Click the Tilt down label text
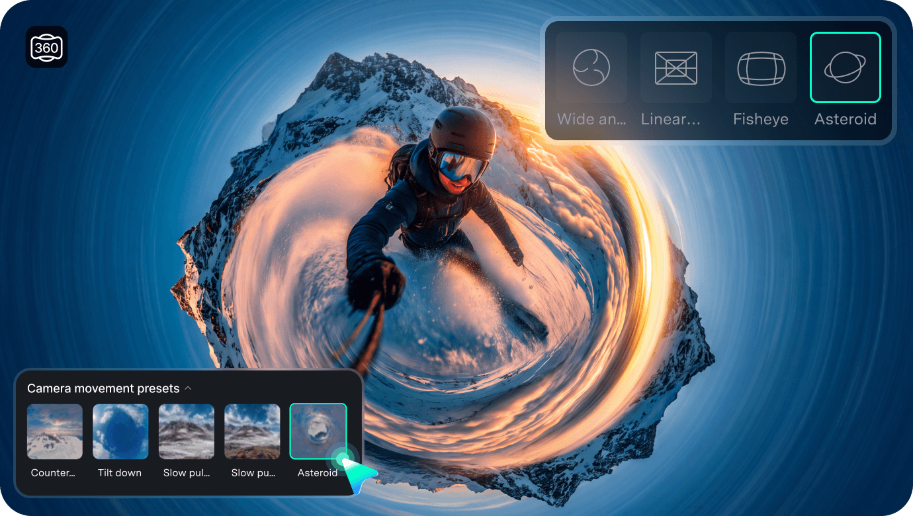This screenshot has height=516, width=913. pyautogui.click(x=120, y=473)
